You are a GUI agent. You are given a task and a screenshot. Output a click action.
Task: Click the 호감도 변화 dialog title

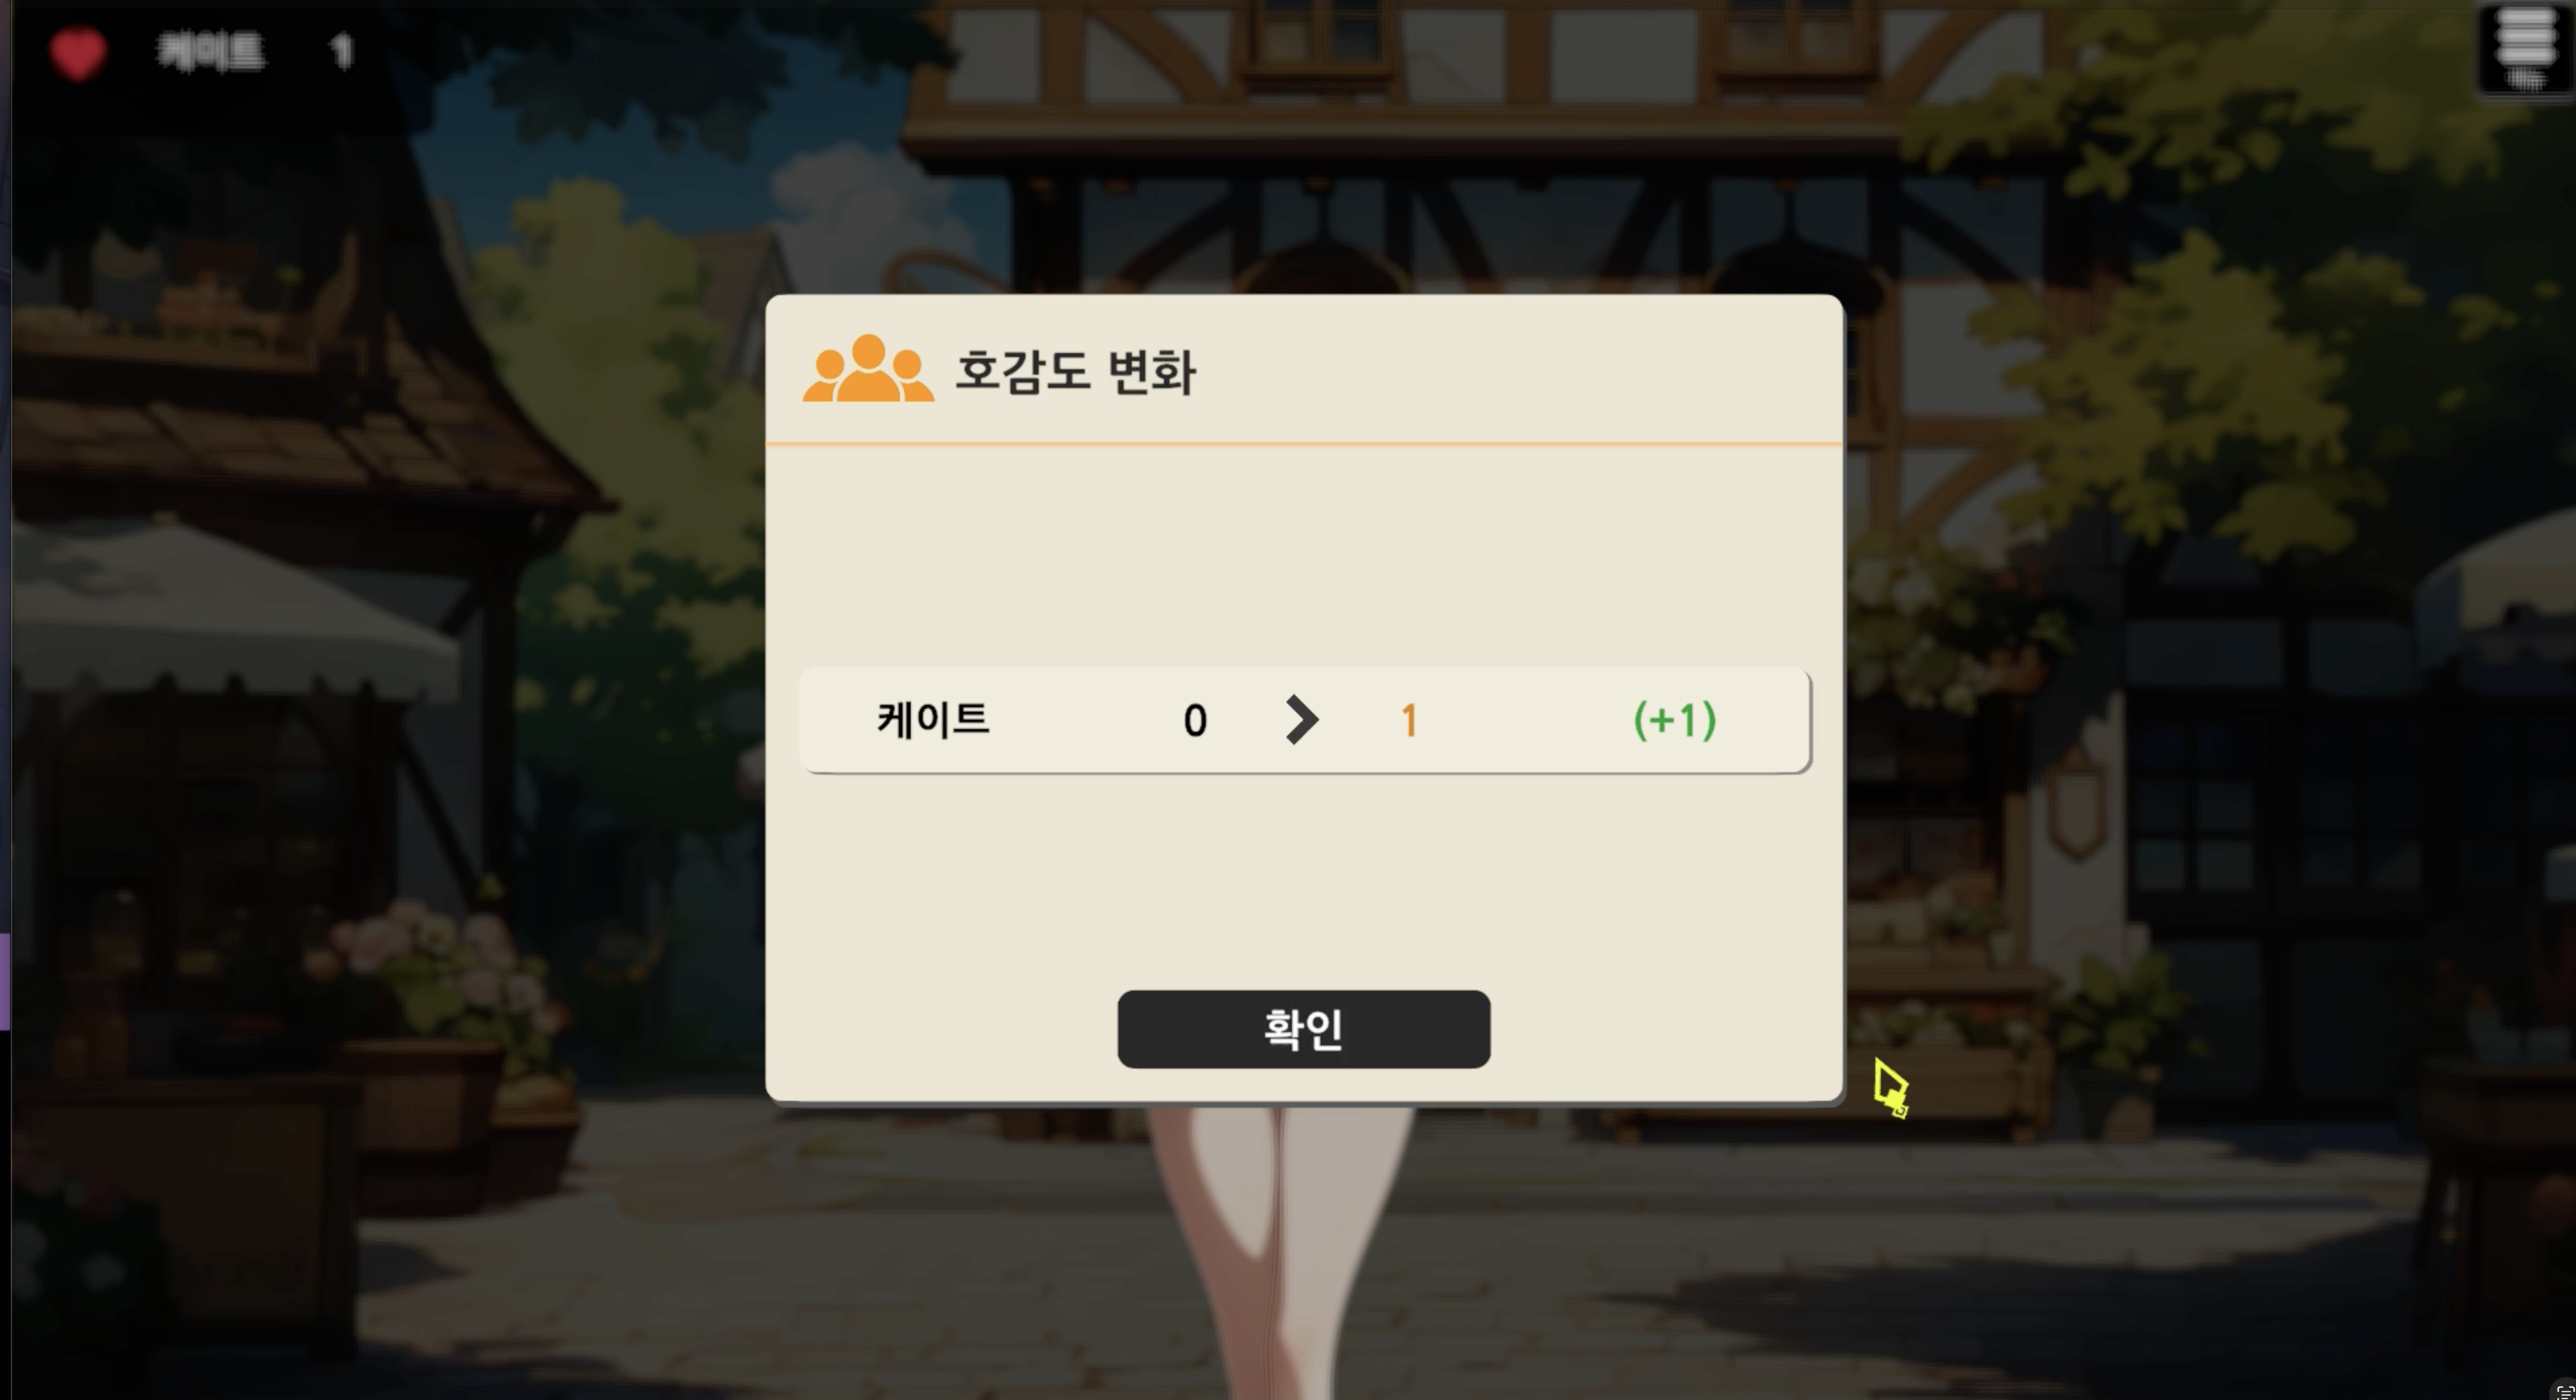[x=1075, y=371]
